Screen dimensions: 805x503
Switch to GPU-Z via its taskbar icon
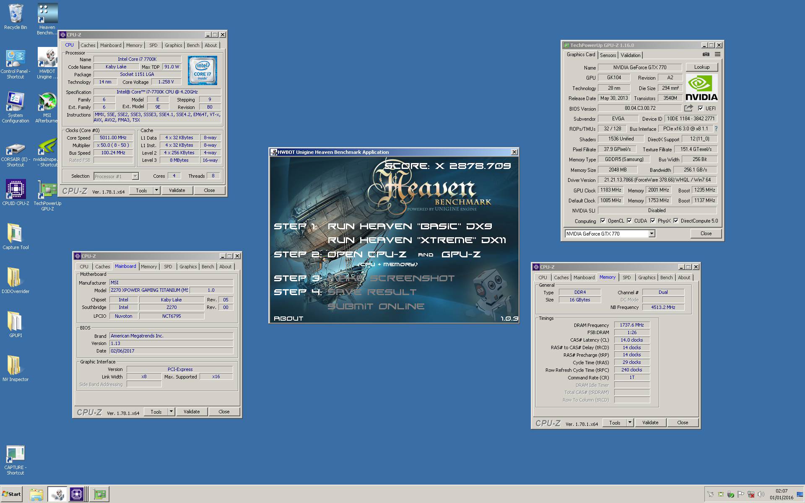click(100, 494)
